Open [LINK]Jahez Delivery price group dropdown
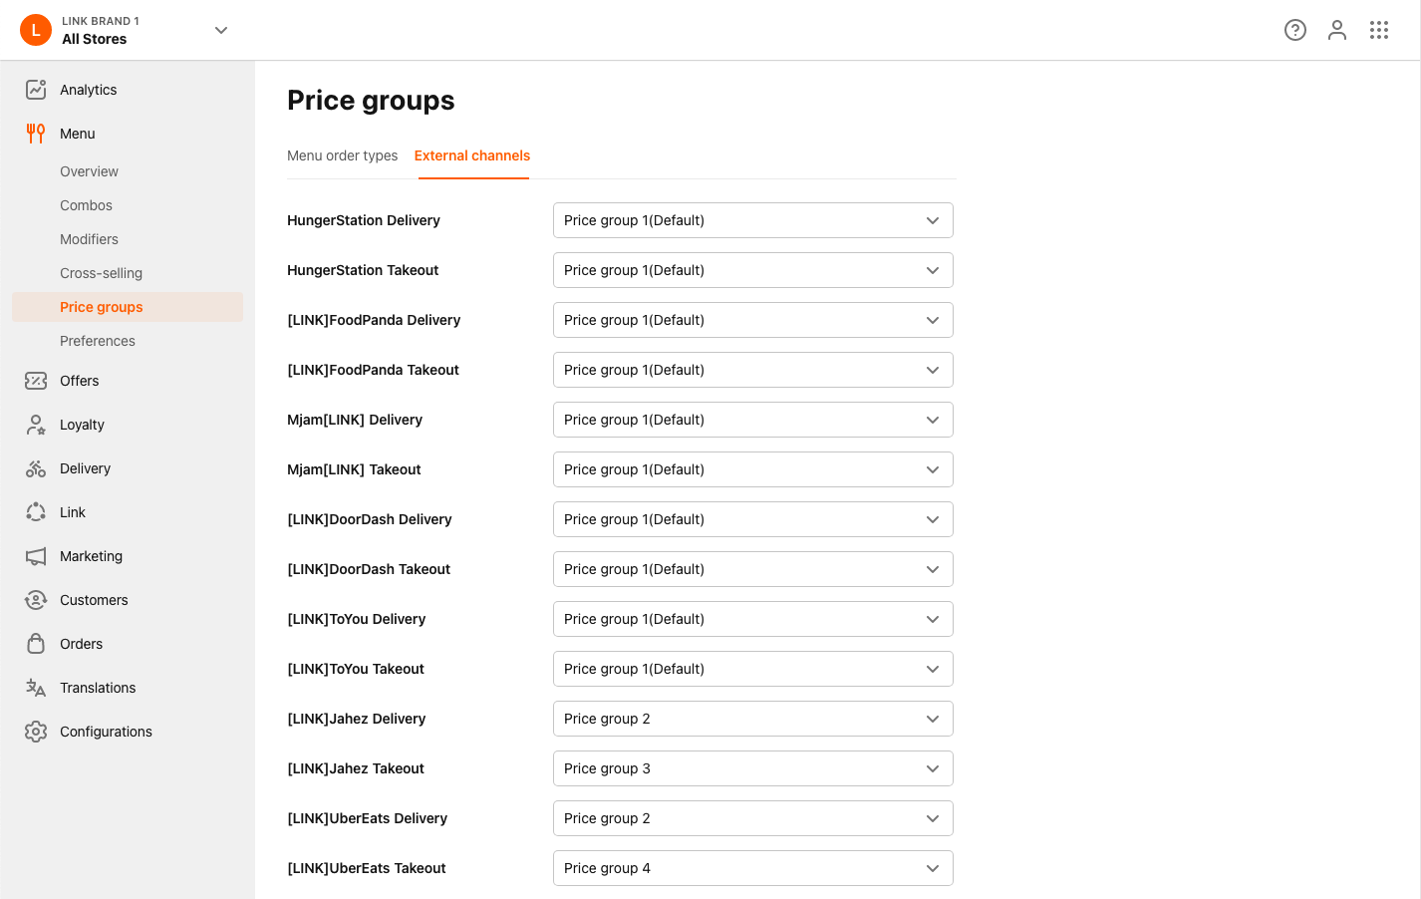 coord(753,719)
